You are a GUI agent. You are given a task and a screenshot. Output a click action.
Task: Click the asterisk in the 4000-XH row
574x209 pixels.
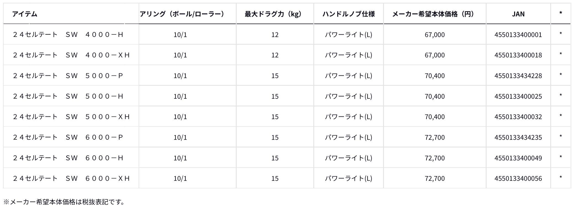pos(560,54)
